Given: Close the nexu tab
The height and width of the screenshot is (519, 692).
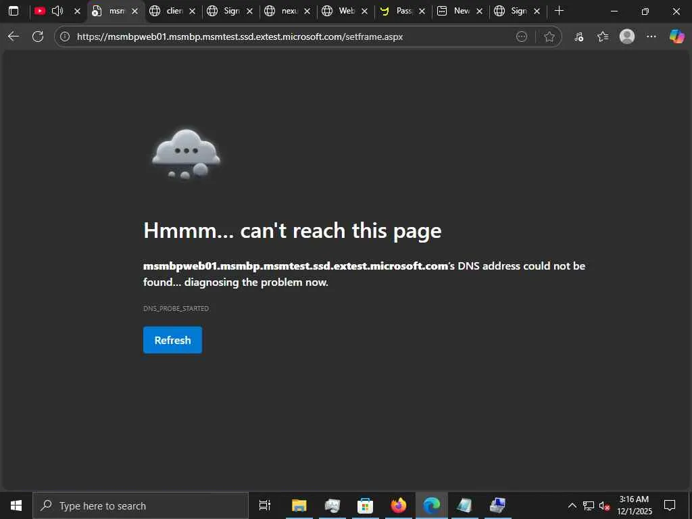Looking at the screenshot, I should [x=307, y=11].
